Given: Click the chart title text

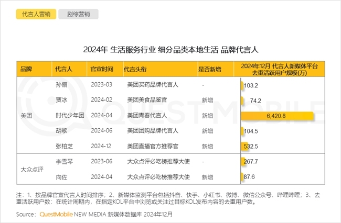Looking at the screenshot, I should coord(170,50).
